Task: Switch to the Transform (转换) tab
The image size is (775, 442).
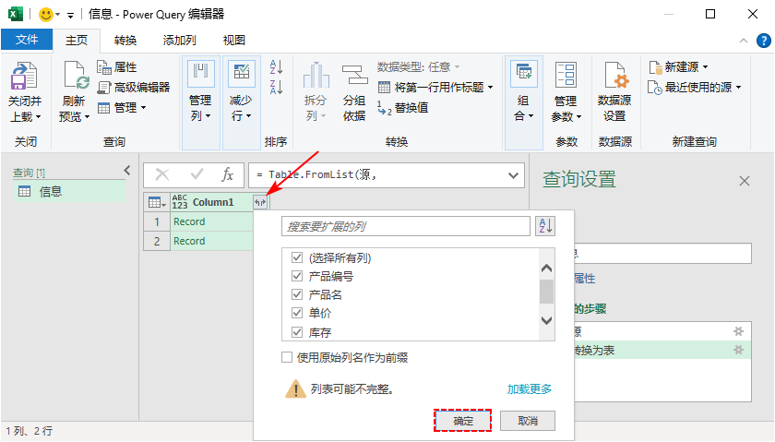Action: click(x=125, y=41)
